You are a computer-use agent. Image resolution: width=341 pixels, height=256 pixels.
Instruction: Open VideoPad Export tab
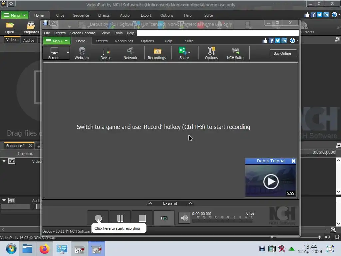[x=146, y=15]
